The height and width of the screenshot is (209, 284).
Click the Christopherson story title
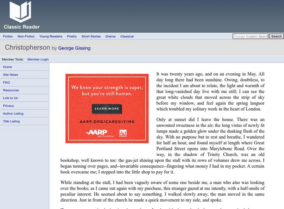27,48
